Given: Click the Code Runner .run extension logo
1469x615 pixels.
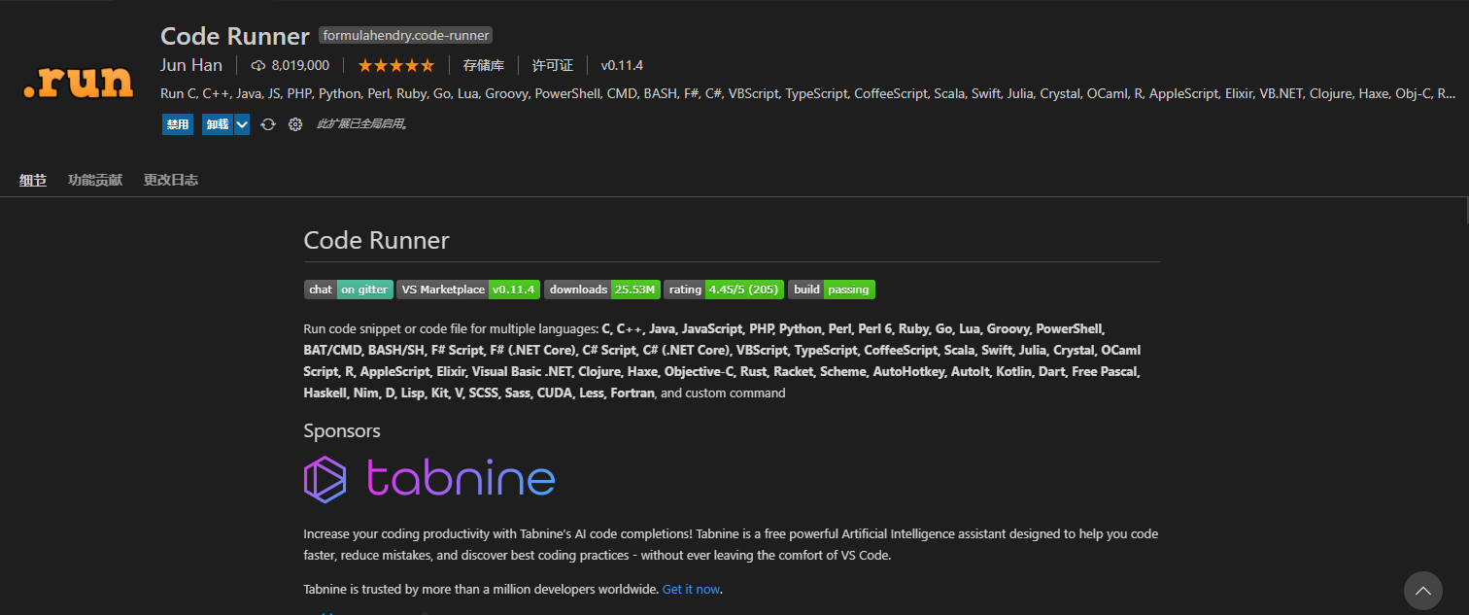Looking at the screenshot, I should [x=78, y=82].
